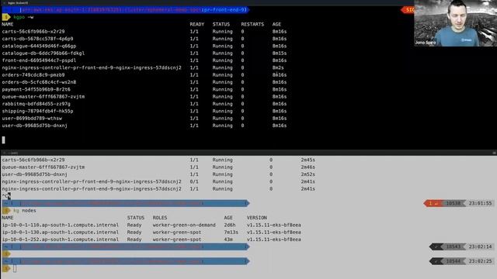Image resolution: width=497 pixels, height=279 pixels.
Task: Select the Jono Spiro webcam thumbnail
Action: tap(456, 23)
